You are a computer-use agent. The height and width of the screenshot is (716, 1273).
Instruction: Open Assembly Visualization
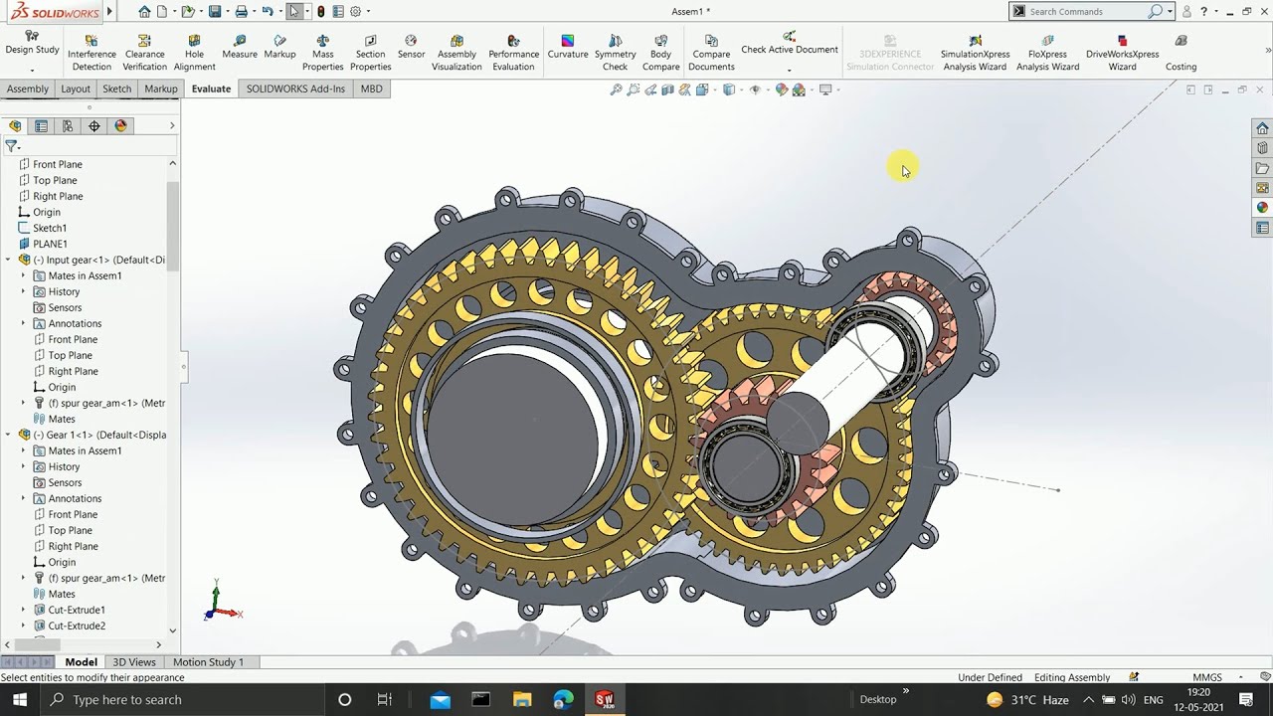(456, 53)
